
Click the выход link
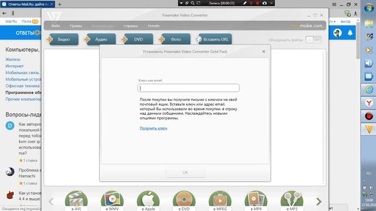[x=345, y=21]
